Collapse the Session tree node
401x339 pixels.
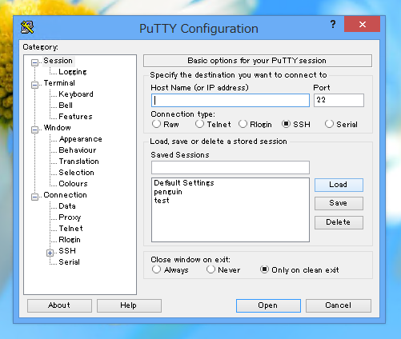(x=34, y=62)
